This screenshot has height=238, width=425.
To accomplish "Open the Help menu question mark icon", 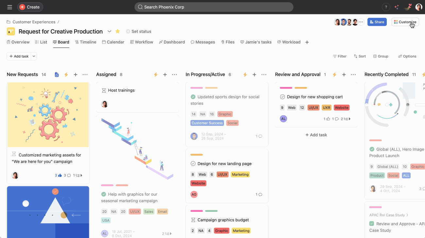I will click(x=386, y=7).
